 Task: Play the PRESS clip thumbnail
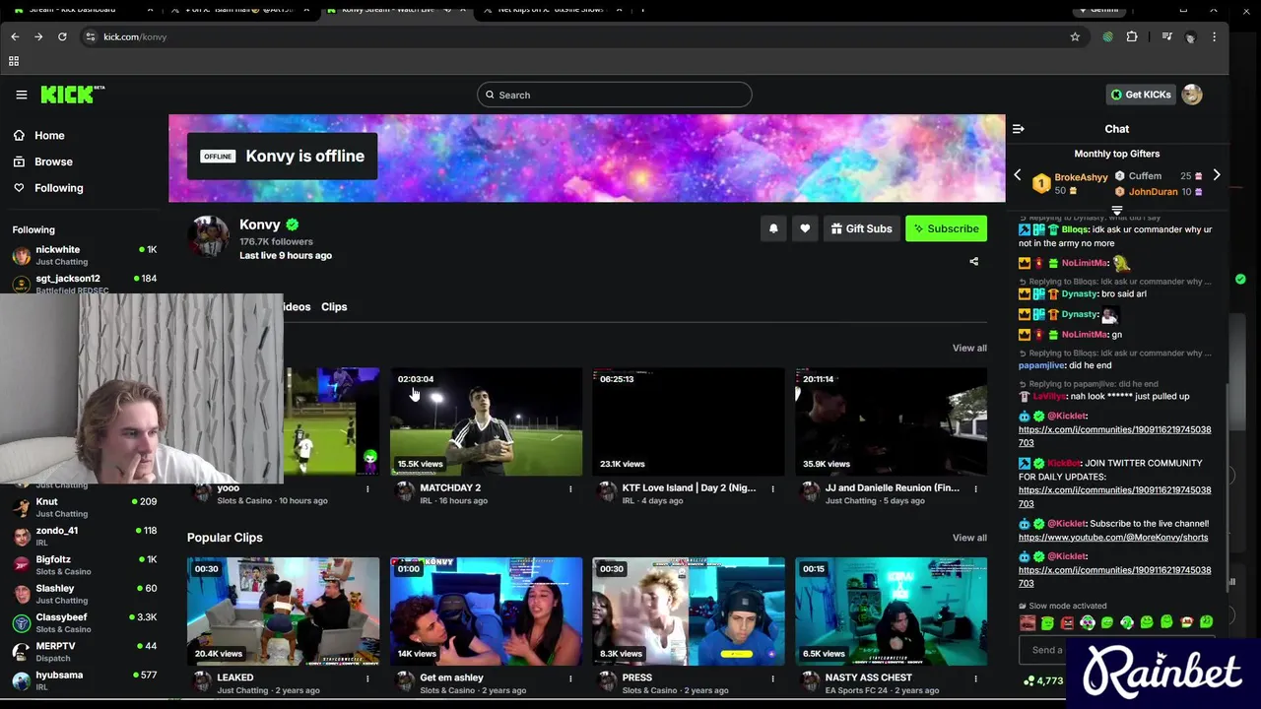click(689, 612)
